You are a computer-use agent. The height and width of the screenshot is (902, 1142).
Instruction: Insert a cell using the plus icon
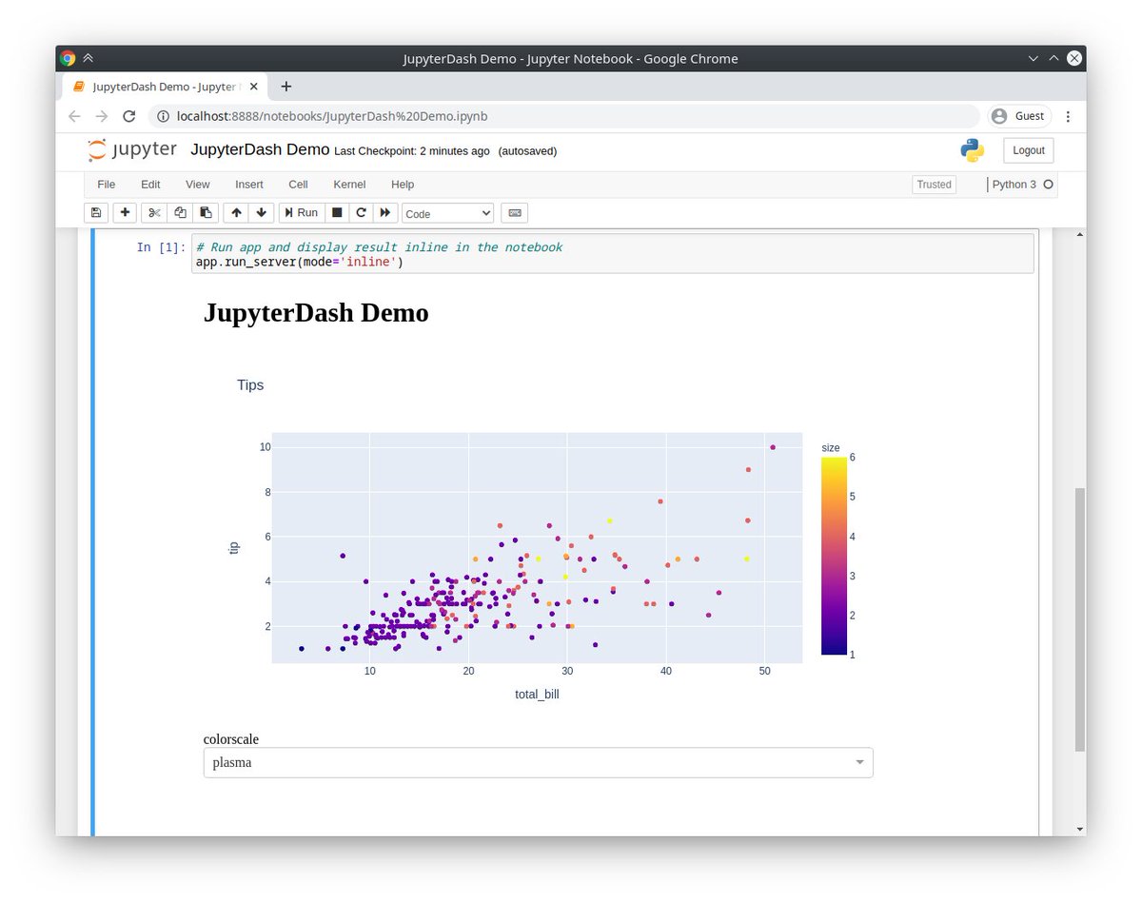[x=125, y=212]
